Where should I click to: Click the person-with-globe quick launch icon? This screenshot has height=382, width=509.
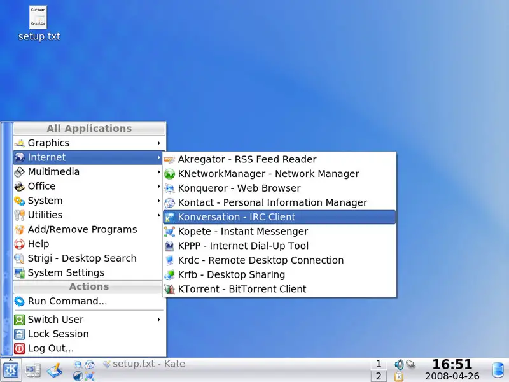(x=78, y=364)
